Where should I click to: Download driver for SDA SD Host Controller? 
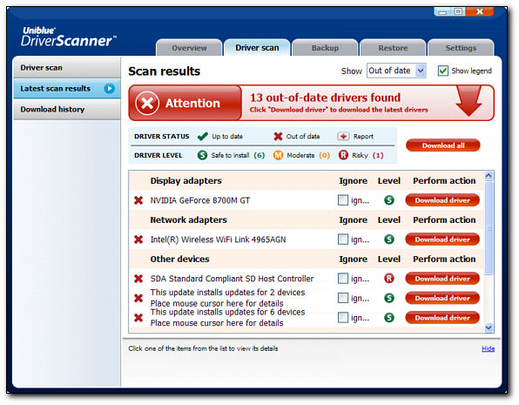[442, 279]
